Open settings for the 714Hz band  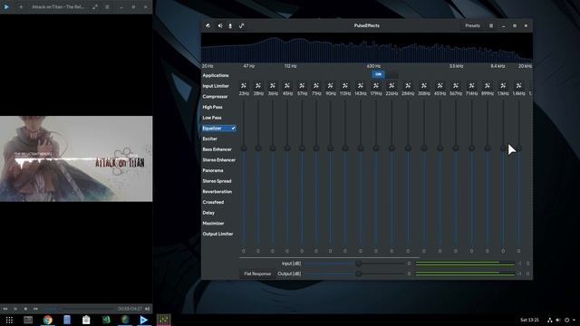tap(471, 86)
